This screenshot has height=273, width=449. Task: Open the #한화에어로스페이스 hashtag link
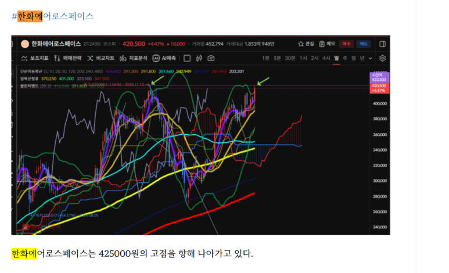pyautogui.click(x=53, y=16)
